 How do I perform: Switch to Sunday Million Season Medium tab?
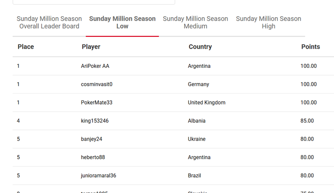195,22
